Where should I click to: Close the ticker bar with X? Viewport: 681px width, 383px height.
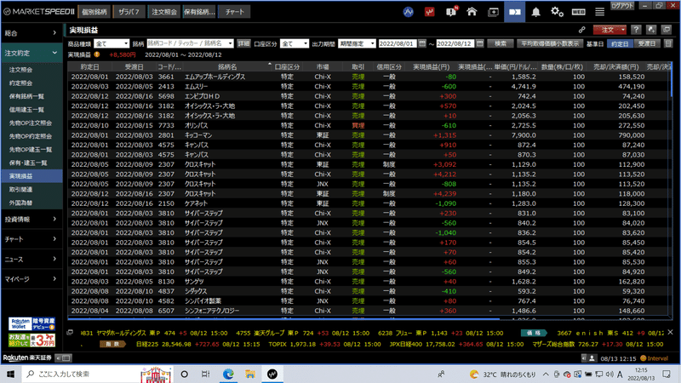670,332
